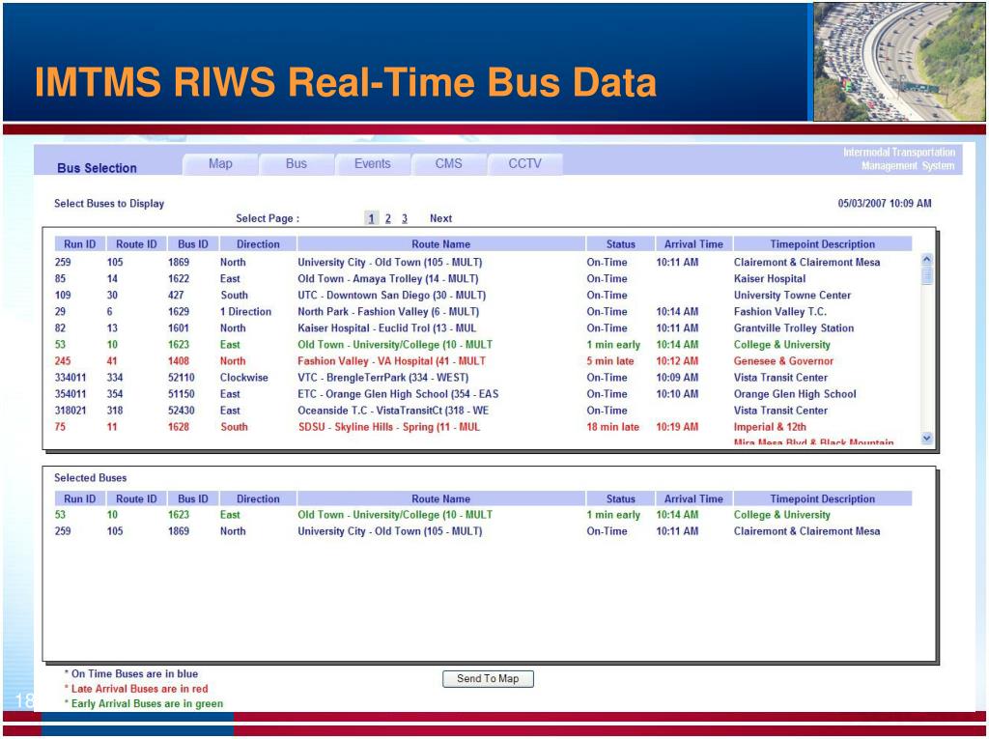Screen dimensions: 989x739
Task: Click the Send To Map button
Action: [x=488, y=678]
